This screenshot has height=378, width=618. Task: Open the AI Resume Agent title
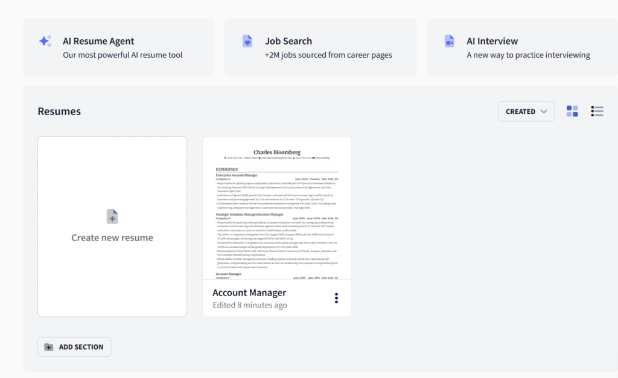click(x=98, y=41)
